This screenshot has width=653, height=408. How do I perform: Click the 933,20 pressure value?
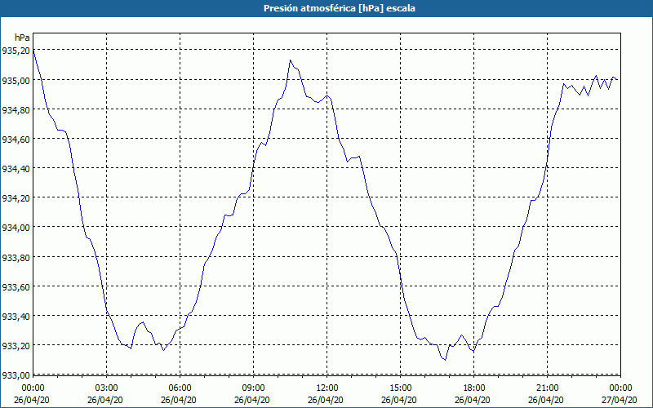[16, 345]
